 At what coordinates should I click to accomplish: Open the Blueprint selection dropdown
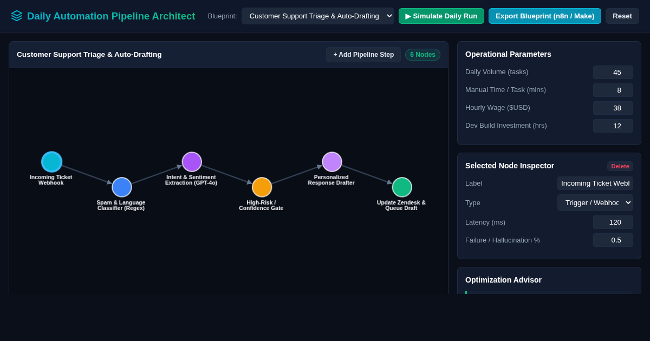pos(318,16)
